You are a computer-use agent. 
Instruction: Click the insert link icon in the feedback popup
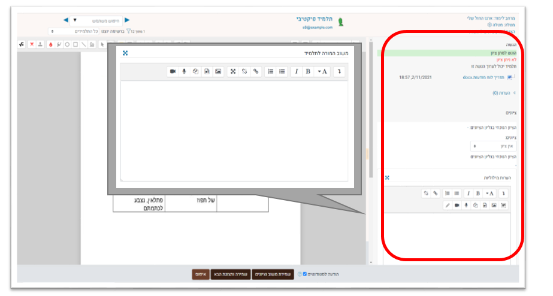click(x=256, y=71)
